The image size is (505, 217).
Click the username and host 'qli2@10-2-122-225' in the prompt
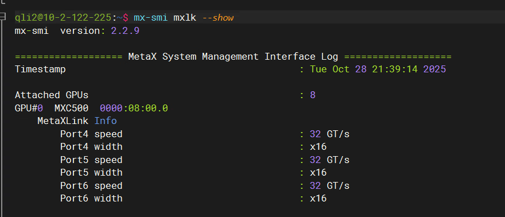point(63,18)
